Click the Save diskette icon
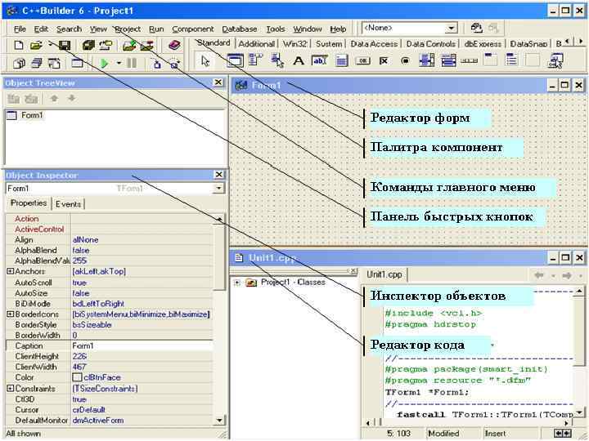 click(65, 46)
